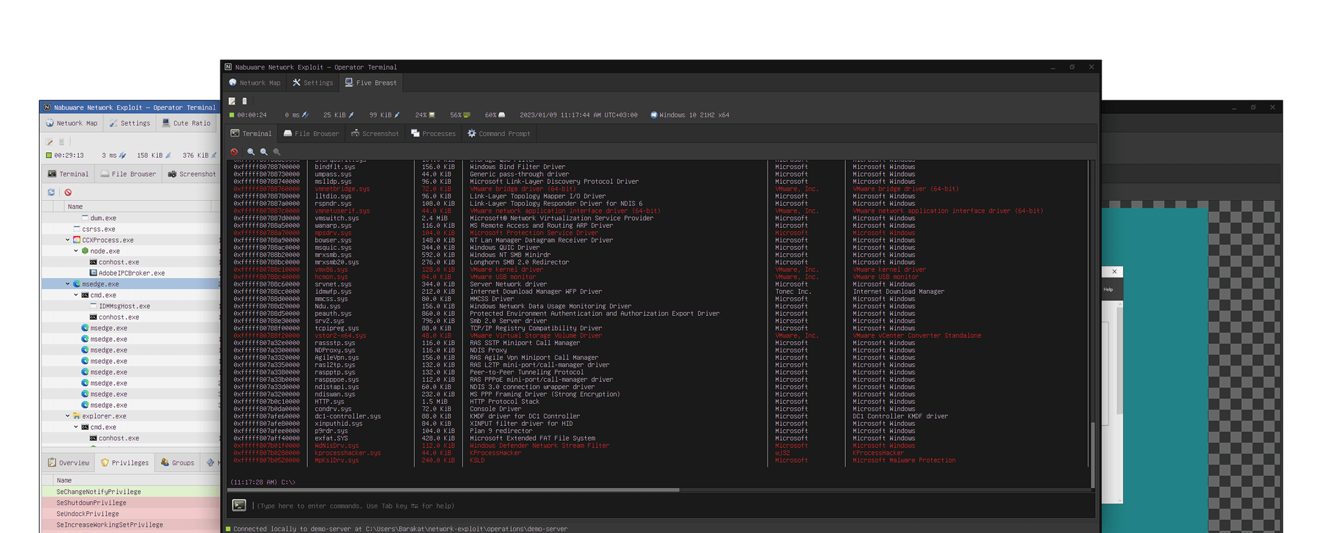This screenshot has width=1322, height=533.
Task: Open Settings tab in left background window
Action: click(130, 123)
